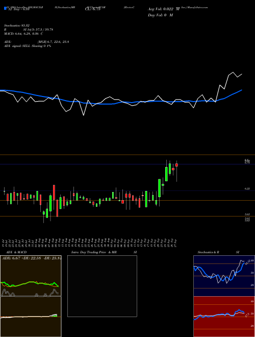Viewport: 255px width, 337px height.
Task: Click the 'ADX signal: SELL' text
Action: click(17, 46)
